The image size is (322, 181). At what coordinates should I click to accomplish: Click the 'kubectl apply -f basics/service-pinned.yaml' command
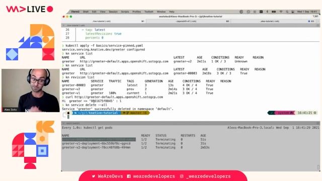pyautogui.click(x=104, y=46)
